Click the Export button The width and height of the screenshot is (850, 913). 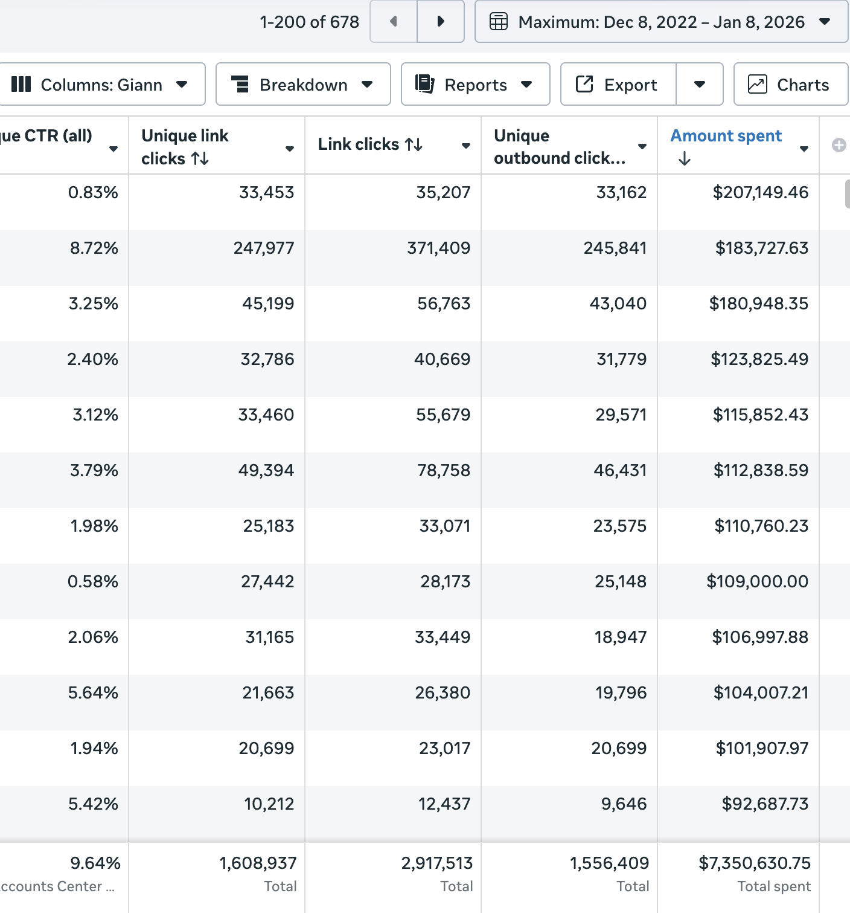point(618,84)
